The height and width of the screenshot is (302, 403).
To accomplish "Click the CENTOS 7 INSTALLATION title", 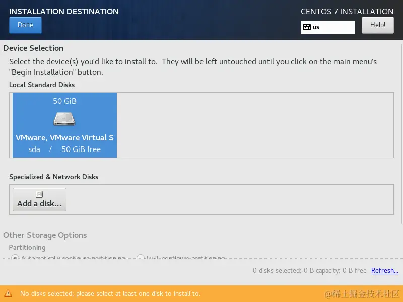I will click(x=347, y=11).
